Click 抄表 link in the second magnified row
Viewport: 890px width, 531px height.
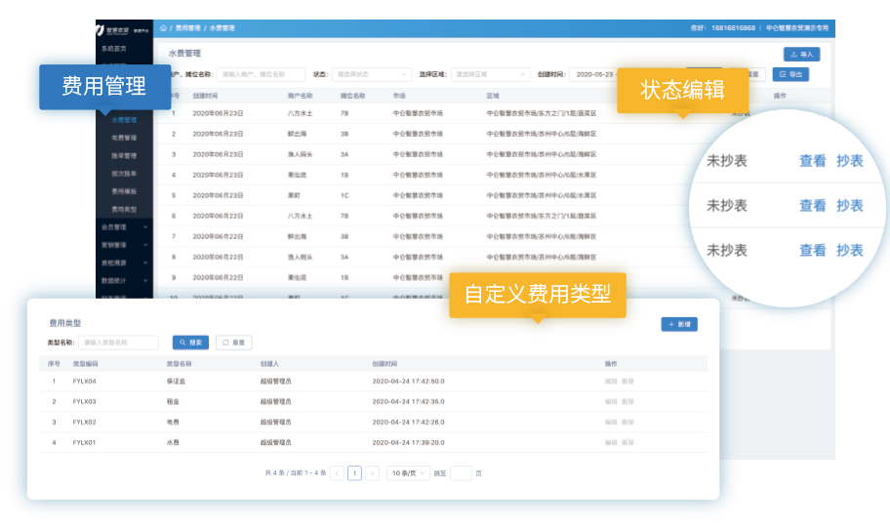tap(849, 206)
